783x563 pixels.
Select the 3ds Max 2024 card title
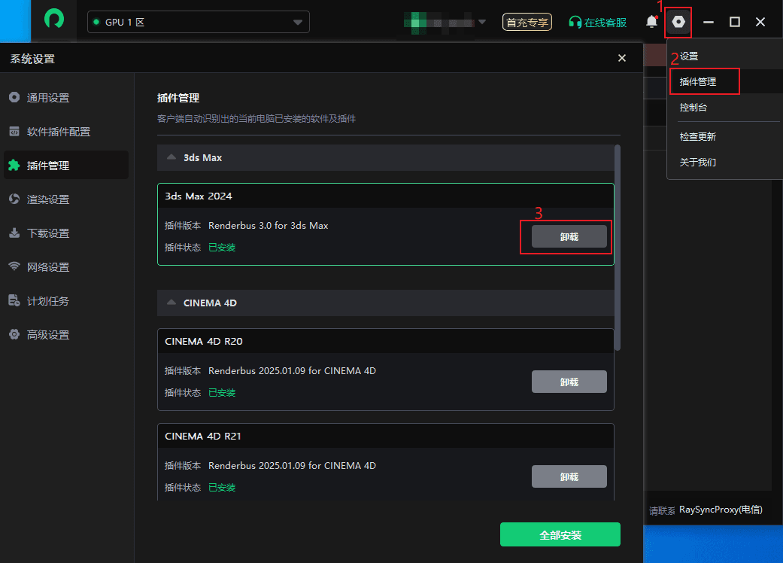click(199, 196)
